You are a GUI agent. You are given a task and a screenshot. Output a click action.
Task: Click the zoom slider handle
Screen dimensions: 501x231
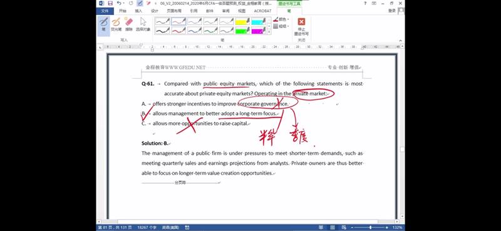click(x=370, y=227)
